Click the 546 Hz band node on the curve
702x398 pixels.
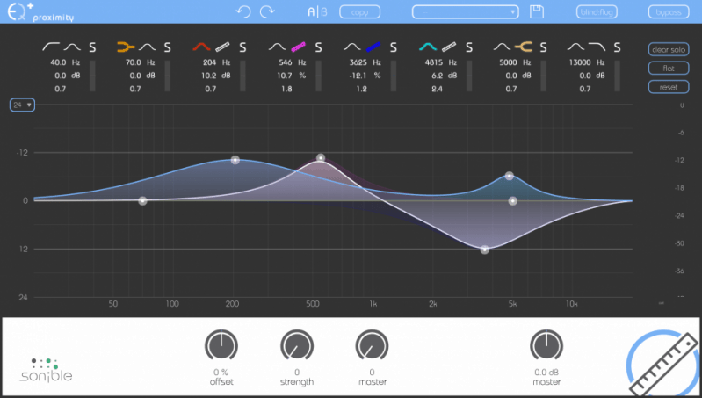[321, 157]
